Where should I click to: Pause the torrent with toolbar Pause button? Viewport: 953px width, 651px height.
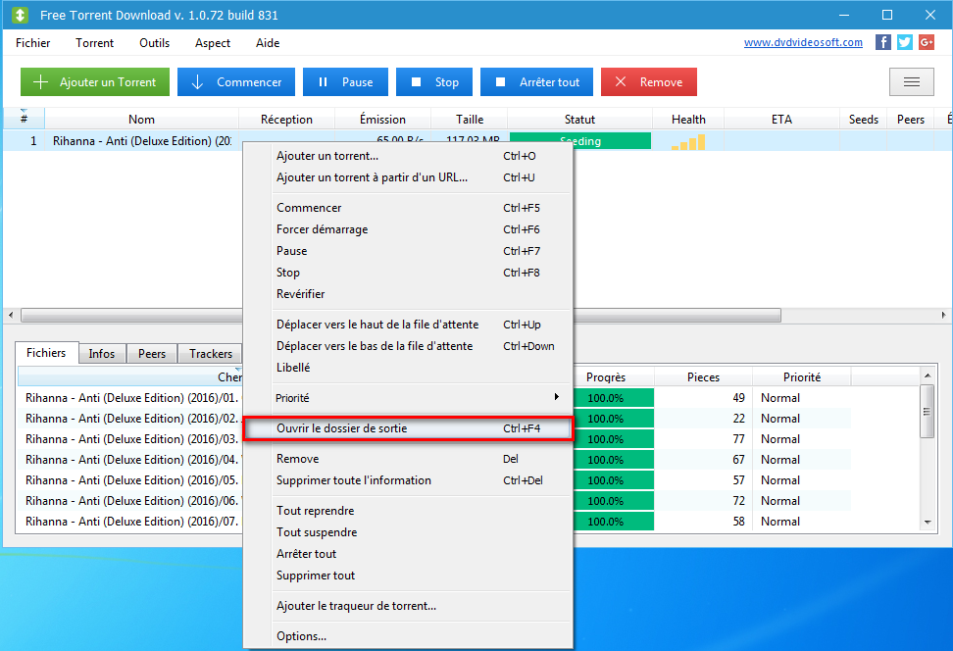pos(345,81)
